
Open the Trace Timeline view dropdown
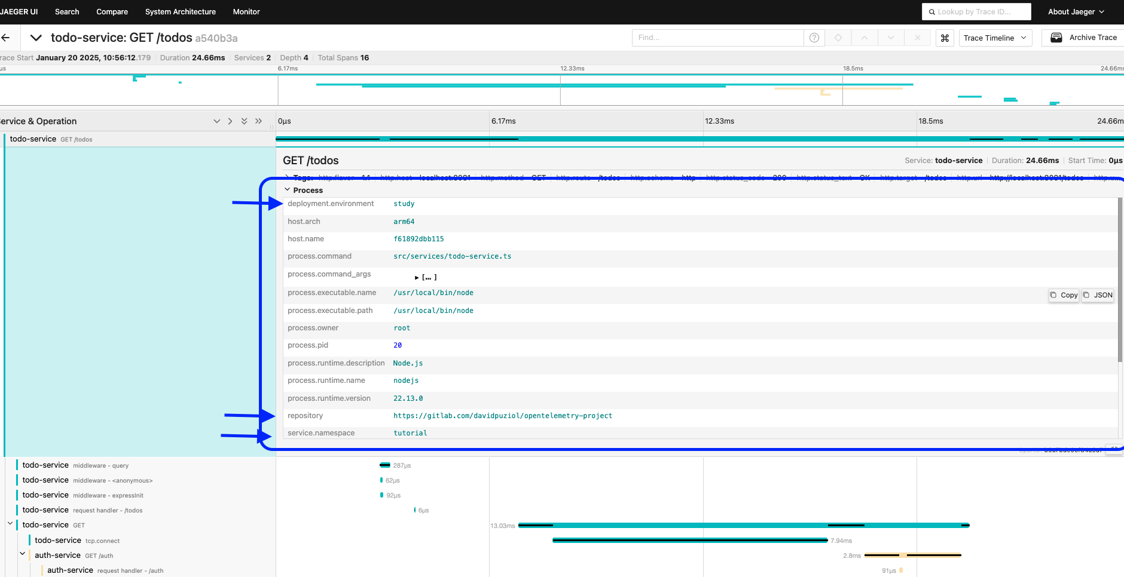click(x=995, y=38)
